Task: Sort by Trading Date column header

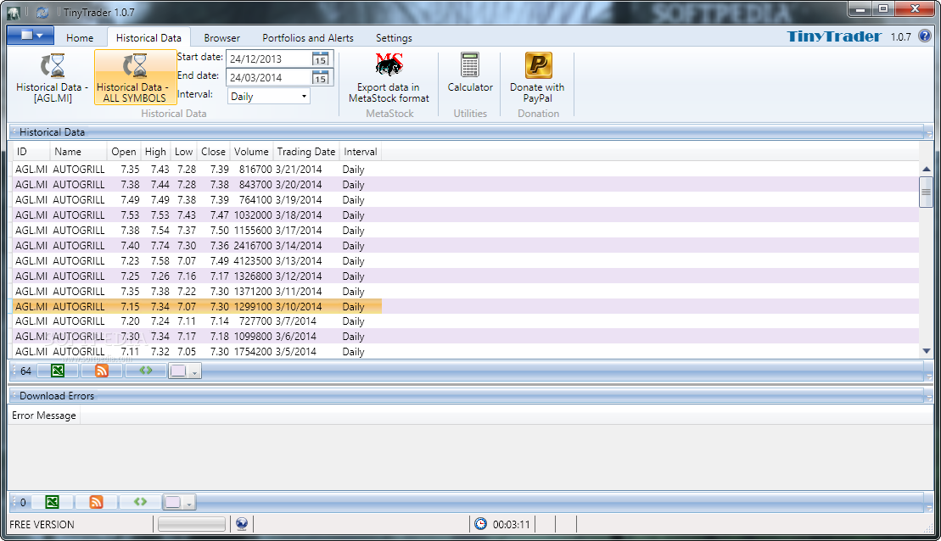Action: point(306,151)
